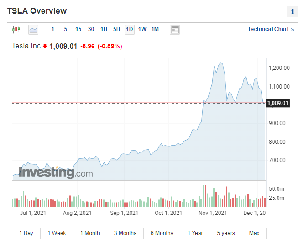Switch to the 1W interval

click(142, 29)
